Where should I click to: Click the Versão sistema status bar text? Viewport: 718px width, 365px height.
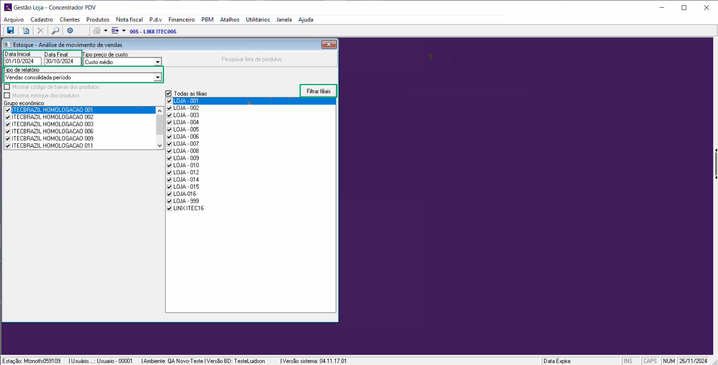coord(314,361)
